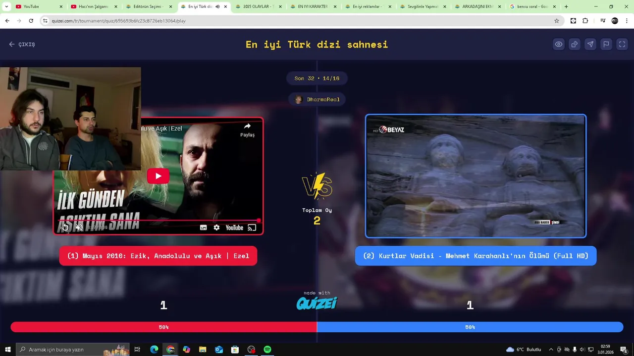Click the blue 50% vote bar
Screen dimensions: 634x356
pyautogui.click(x=470, y=327)
